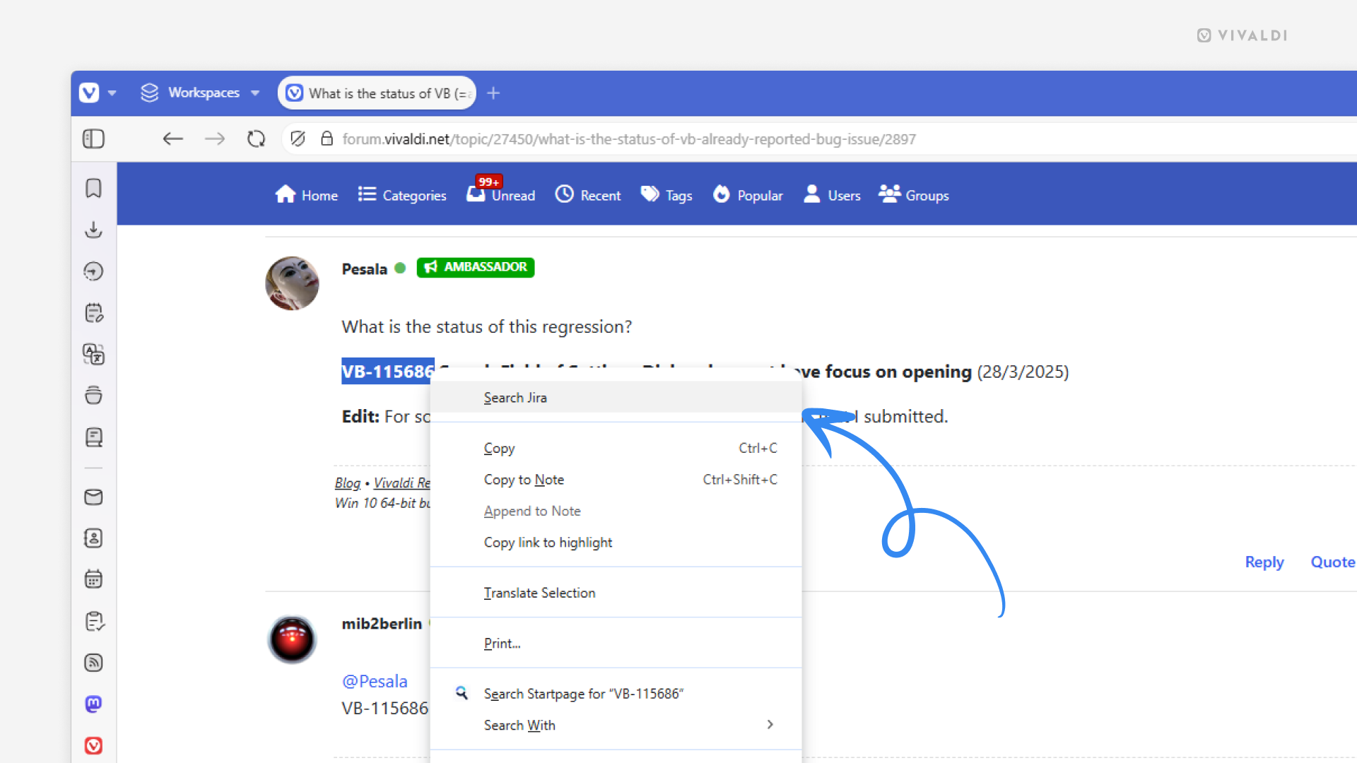Viewport: 1357px width, 763px height.
Task: Open Calendar panel
Action: pyautogui.click(x=93, y=579)
